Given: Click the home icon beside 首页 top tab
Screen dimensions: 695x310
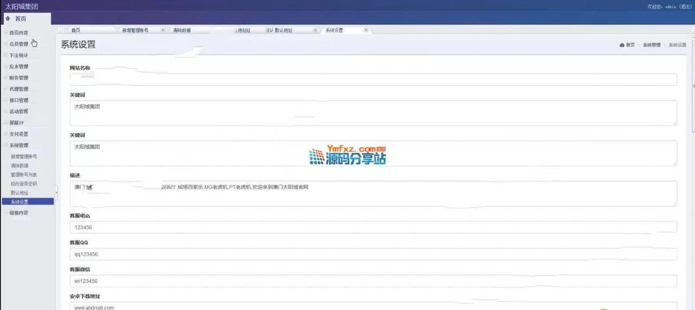Looking at the screenshot, I should click(8, 18).
